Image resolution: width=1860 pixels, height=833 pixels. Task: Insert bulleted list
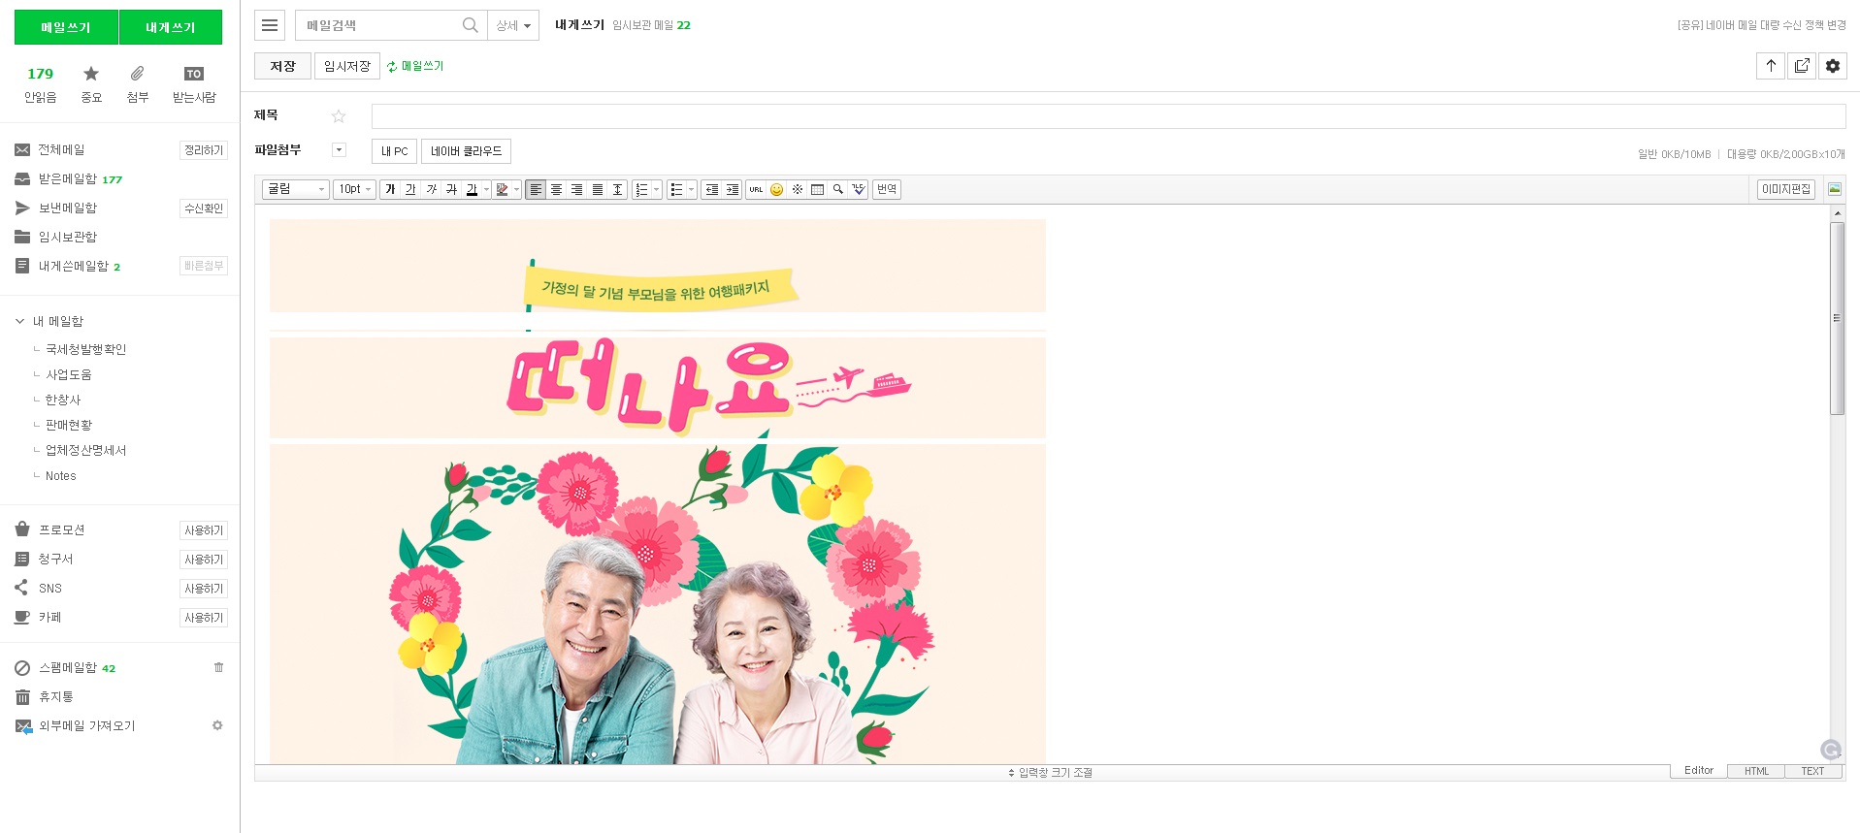pos(676,189)
